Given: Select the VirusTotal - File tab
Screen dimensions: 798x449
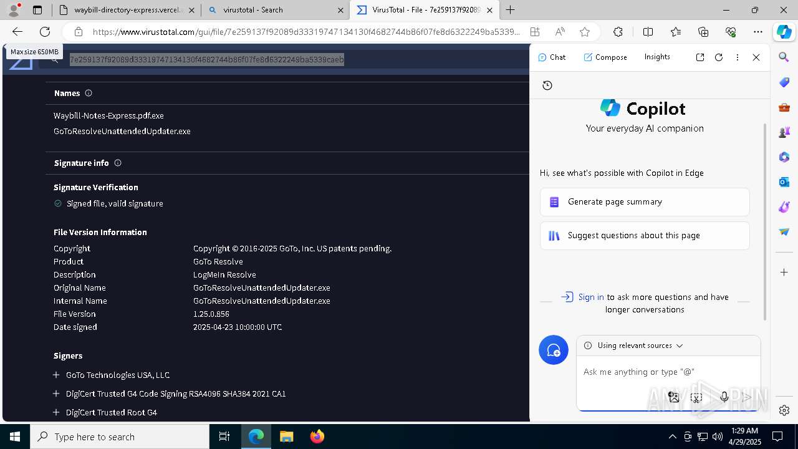Looking at the screenshot, I should coord(425,10).
